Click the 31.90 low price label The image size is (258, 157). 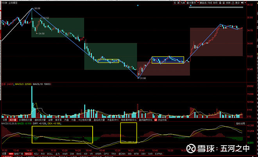tap(143, 78)
